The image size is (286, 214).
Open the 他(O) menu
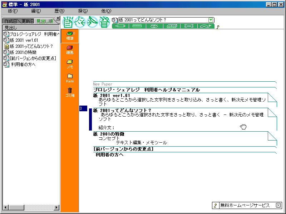(x=106, y=11)
